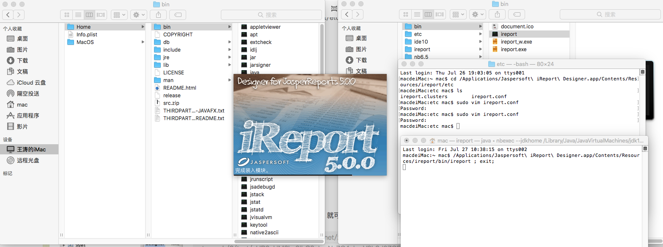Click edit tags button in left Finder window
Viewport: 663px width, 247px height.
[x=178, y=15]
